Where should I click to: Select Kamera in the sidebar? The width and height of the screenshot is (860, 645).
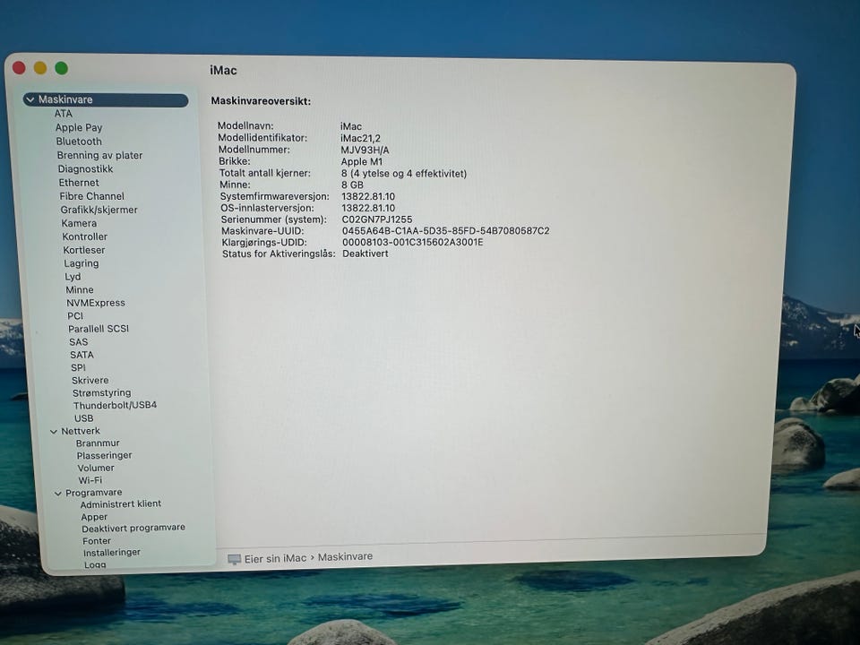point(79,223)
